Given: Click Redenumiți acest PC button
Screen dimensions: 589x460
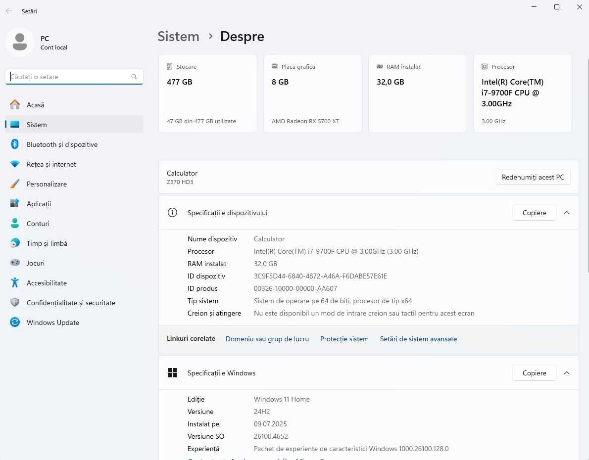Looking at the screenshot, I should click(x=533, y=177).
